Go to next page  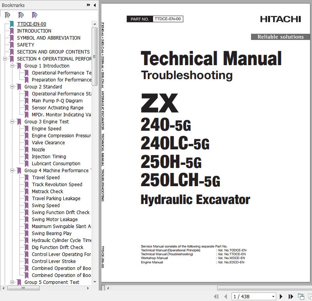coord(281,296)
